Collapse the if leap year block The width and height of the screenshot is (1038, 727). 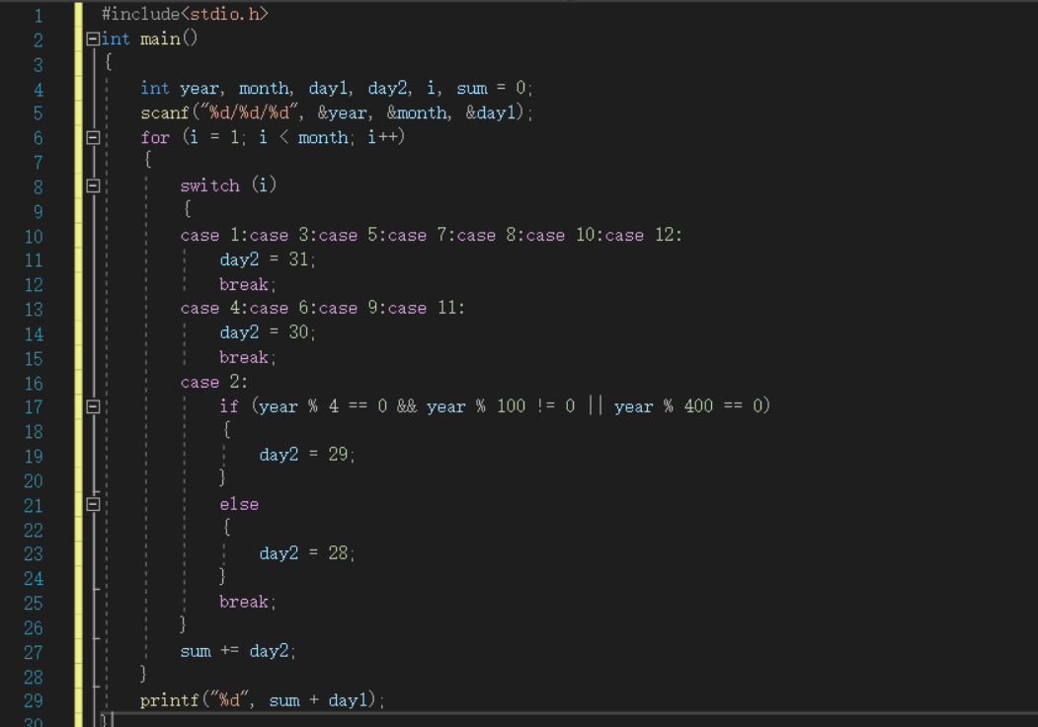tap(93, 407)
